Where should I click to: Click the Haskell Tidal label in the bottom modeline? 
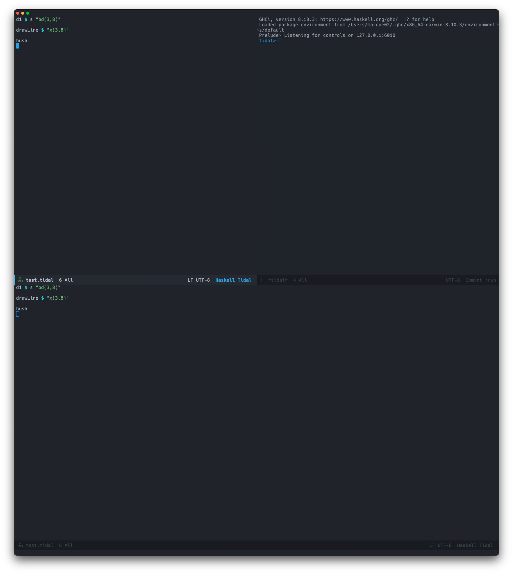click(x=476, y=545)
